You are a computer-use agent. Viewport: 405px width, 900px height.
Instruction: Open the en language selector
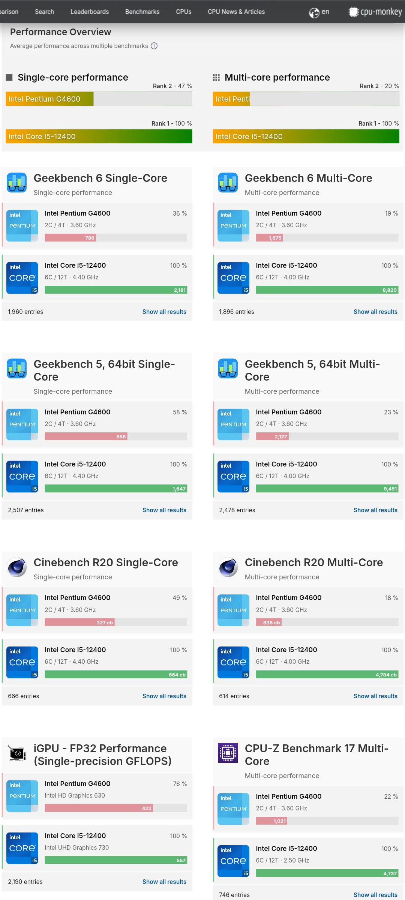coord(325,12)
